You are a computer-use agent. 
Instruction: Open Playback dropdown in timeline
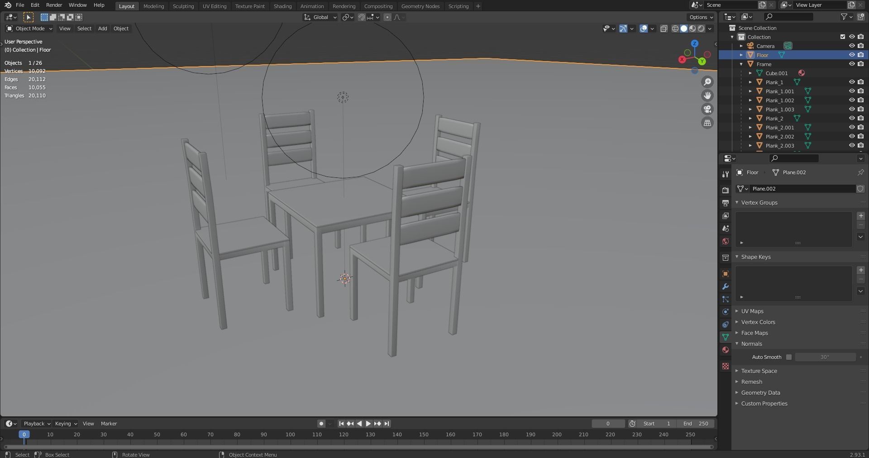pyautogui.click(x=37, y=424)
